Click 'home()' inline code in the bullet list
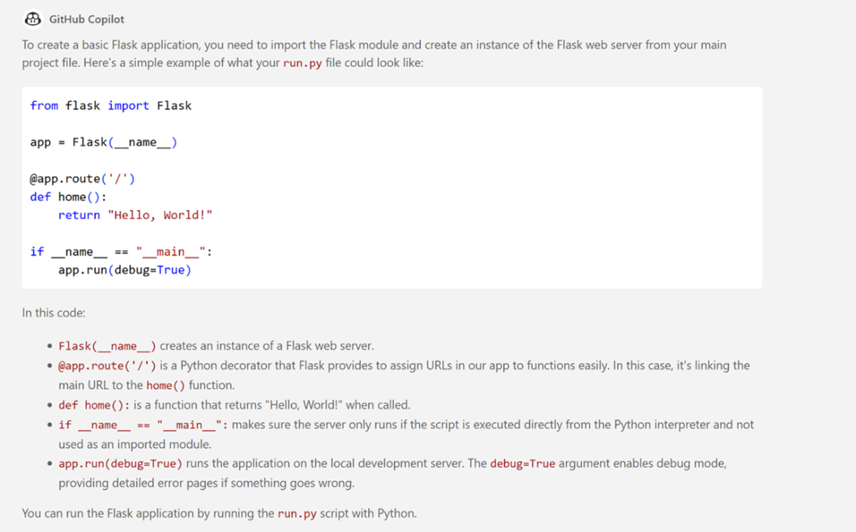Image resolution: width=856 pixels, height=532 pixels. (x=166, y=385)
